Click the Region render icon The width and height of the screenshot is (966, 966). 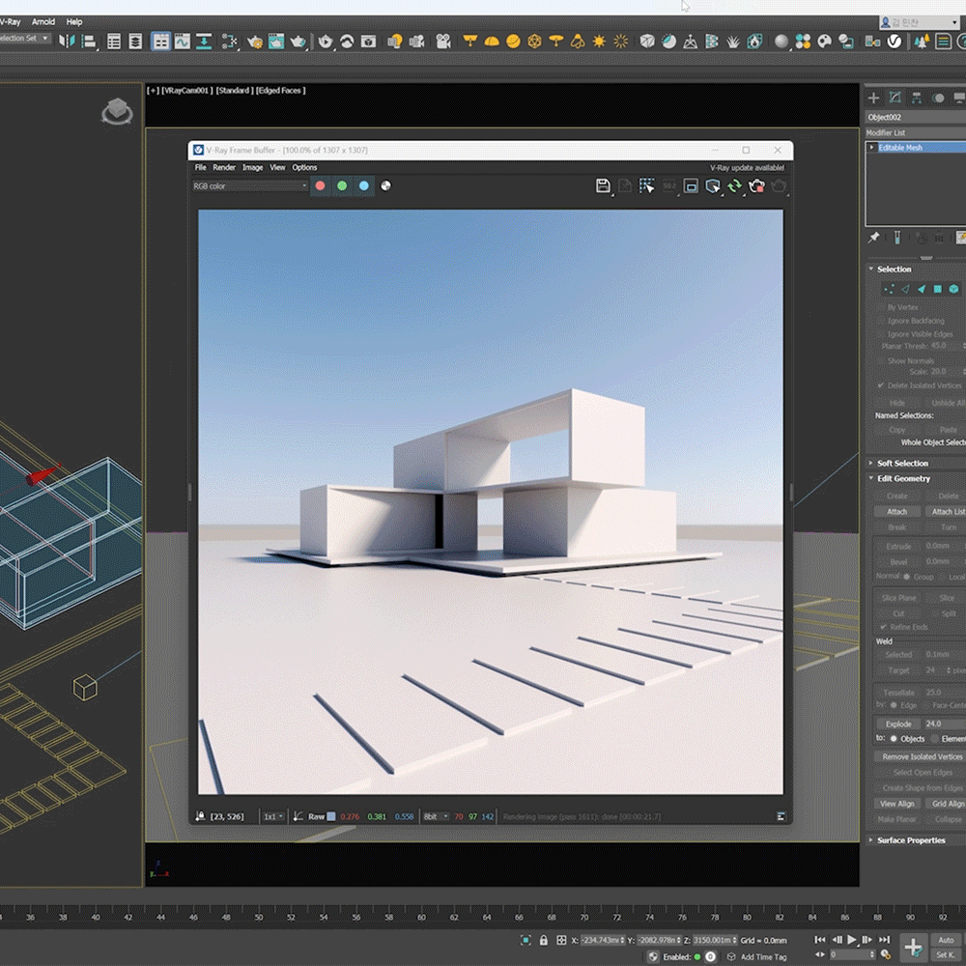(x=646, y=185)
